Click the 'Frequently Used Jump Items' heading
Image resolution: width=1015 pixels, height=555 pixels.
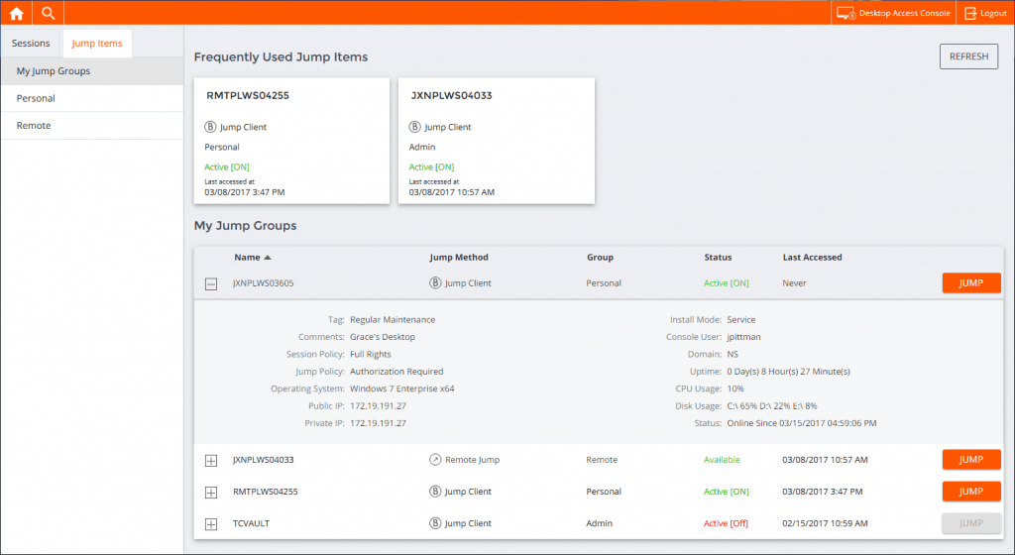pyautogui.click(x=281, y=56)
